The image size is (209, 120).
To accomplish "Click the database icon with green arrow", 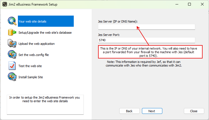I will click(12, 33).
